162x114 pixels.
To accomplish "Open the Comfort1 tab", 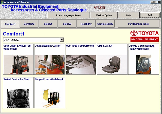I will [x=10, y=24].
